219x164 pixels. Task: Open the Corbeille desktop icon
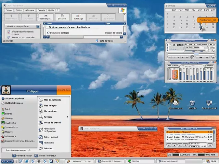[x=192, y=104]
